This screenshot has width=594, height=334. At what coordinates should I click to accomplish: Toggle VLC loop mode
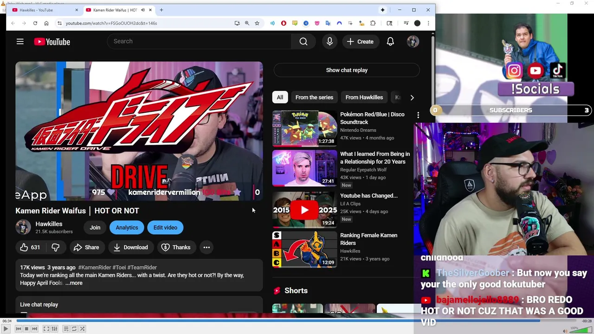coord(74,329)
